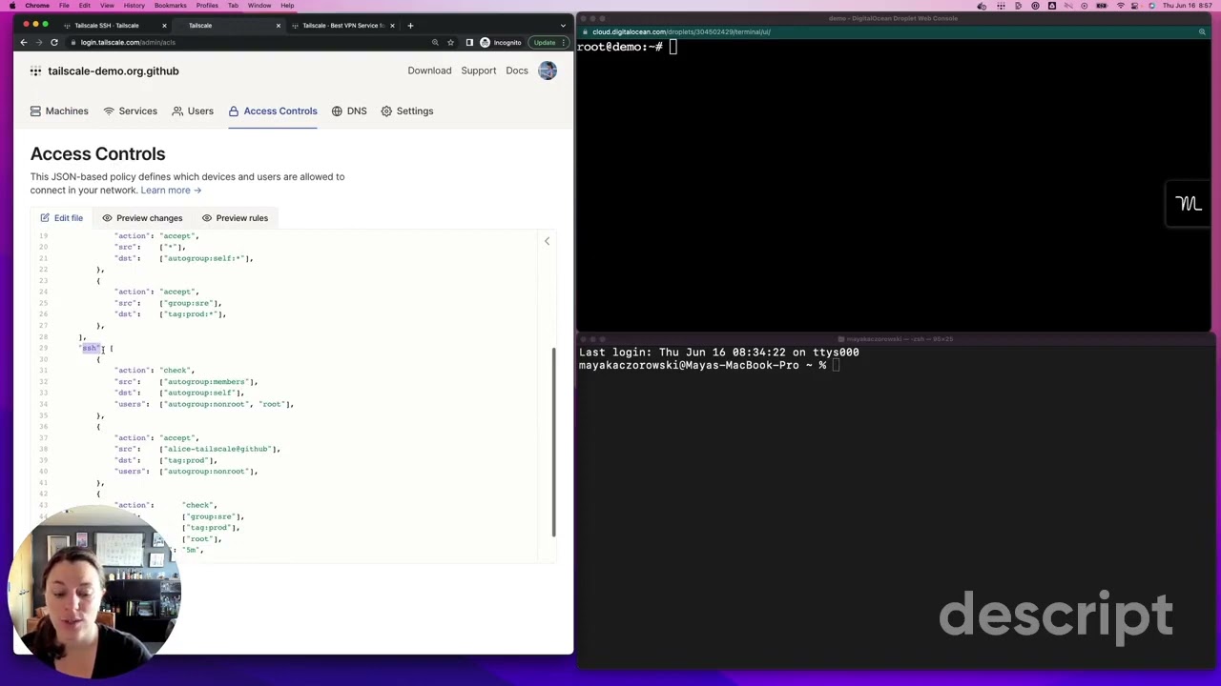Open the Profiles menu
This screenshot has height=686, width=1221.
click(x=207, y=6)
